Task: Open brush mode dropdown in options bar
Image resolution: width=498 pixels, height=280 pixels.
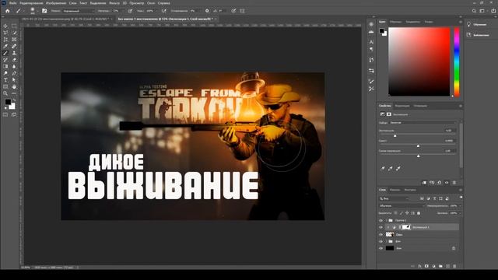Action: click(78, 11)
